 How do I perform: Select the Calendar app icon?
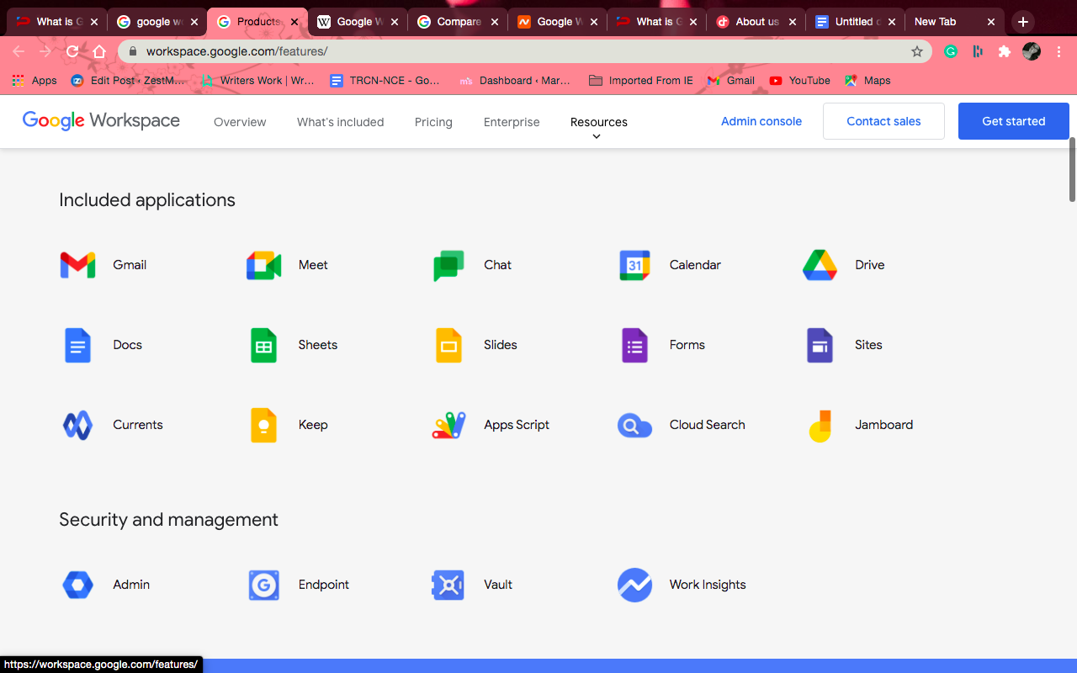pos(634,264)
